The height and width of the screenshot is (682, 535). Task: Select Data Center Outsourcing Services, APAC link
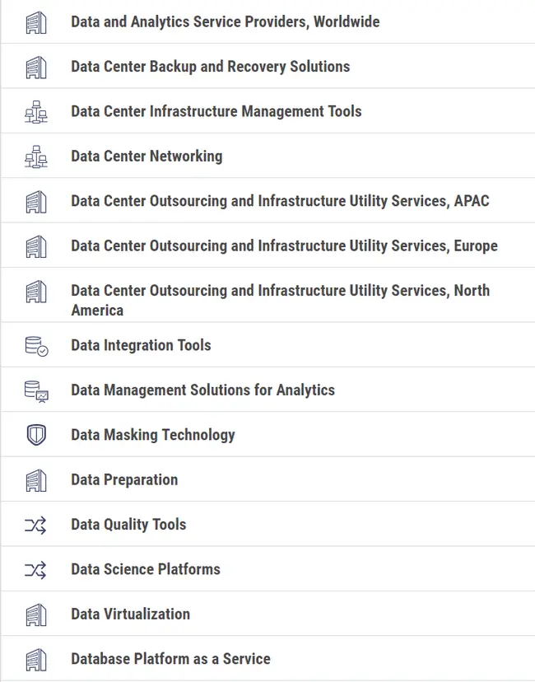280,201
